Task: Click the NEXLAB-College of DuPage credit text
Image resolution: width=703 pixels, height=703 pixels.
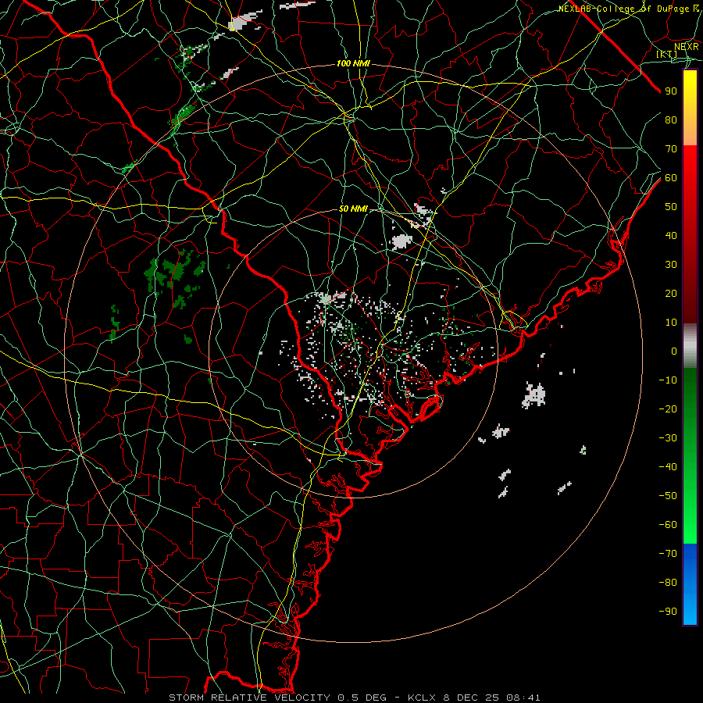Action: click(x=629, y=9)
